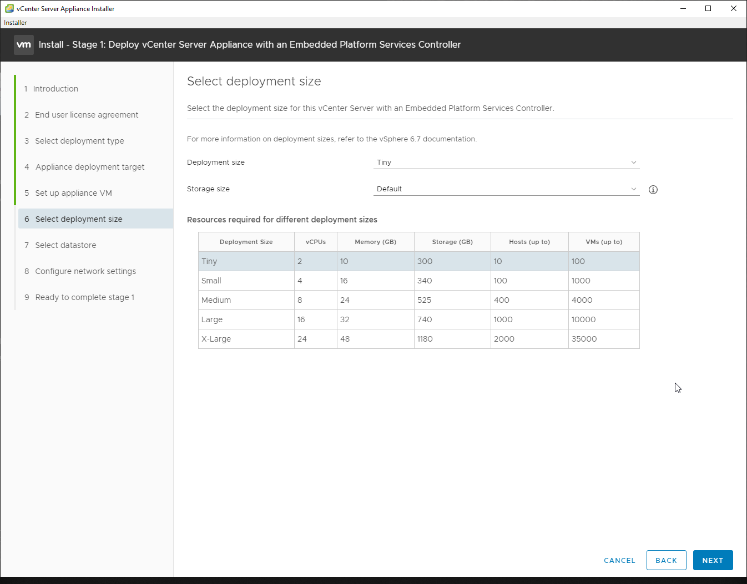Click the Select deployment size heading
Image resolution: width=747 pixels, height=584 pixels.
254,82
